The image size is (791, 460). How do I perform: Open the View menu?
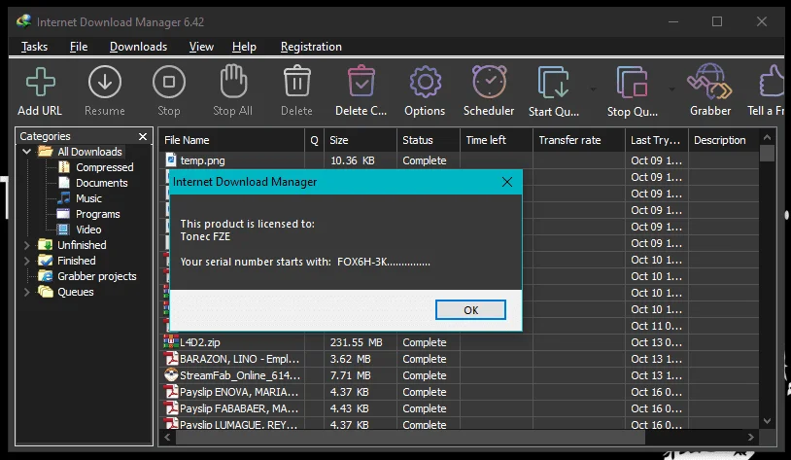[x=201, y=47]
